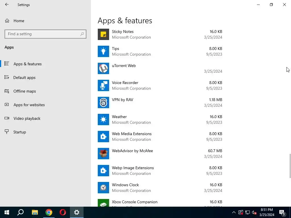Click the Web Media Extensions icon
Image resolution: width=291 pixels, height=218 pixels.
103,137
